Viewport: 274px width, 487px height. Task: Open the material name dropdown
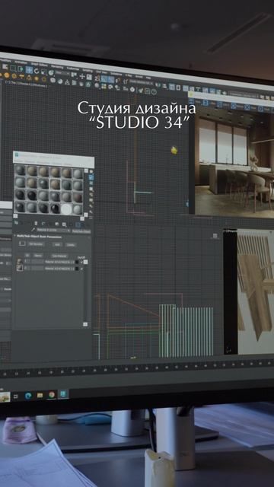click(x=53, y=230)
